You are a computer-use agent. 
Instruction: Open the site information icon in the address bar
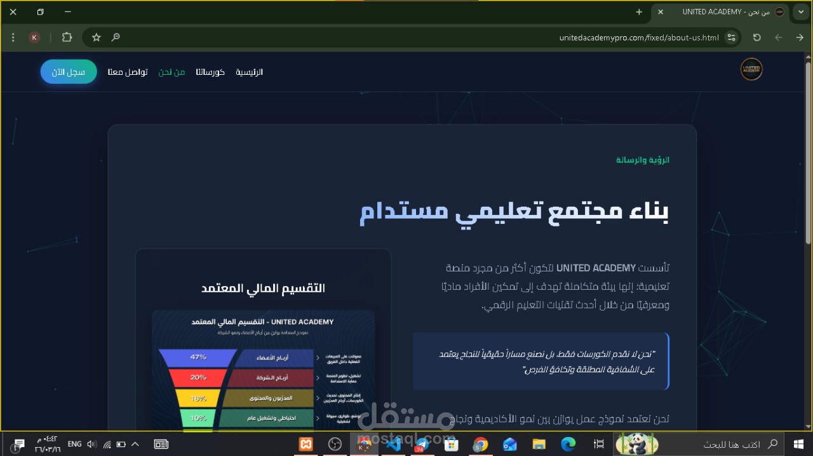[732, 37]
